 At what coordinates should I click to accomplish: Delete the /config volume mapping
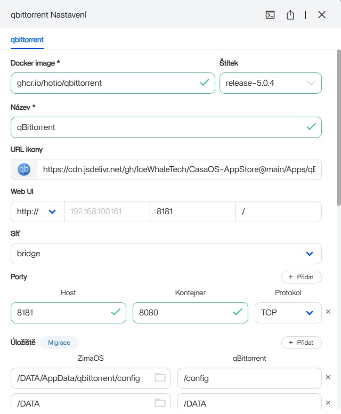tap(328, 378)
